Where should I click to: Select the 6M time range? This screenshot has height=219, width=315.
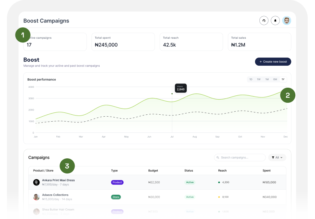(x=275, y=79)
